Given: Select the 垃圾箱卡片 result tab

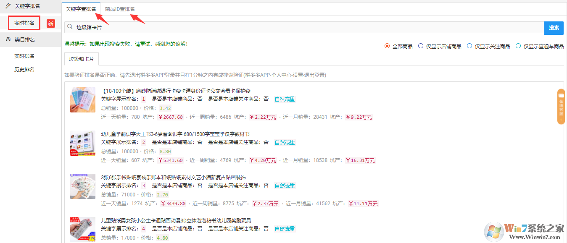Looking at the screenshot, I should pyautogui.click(x=82, y=59).
